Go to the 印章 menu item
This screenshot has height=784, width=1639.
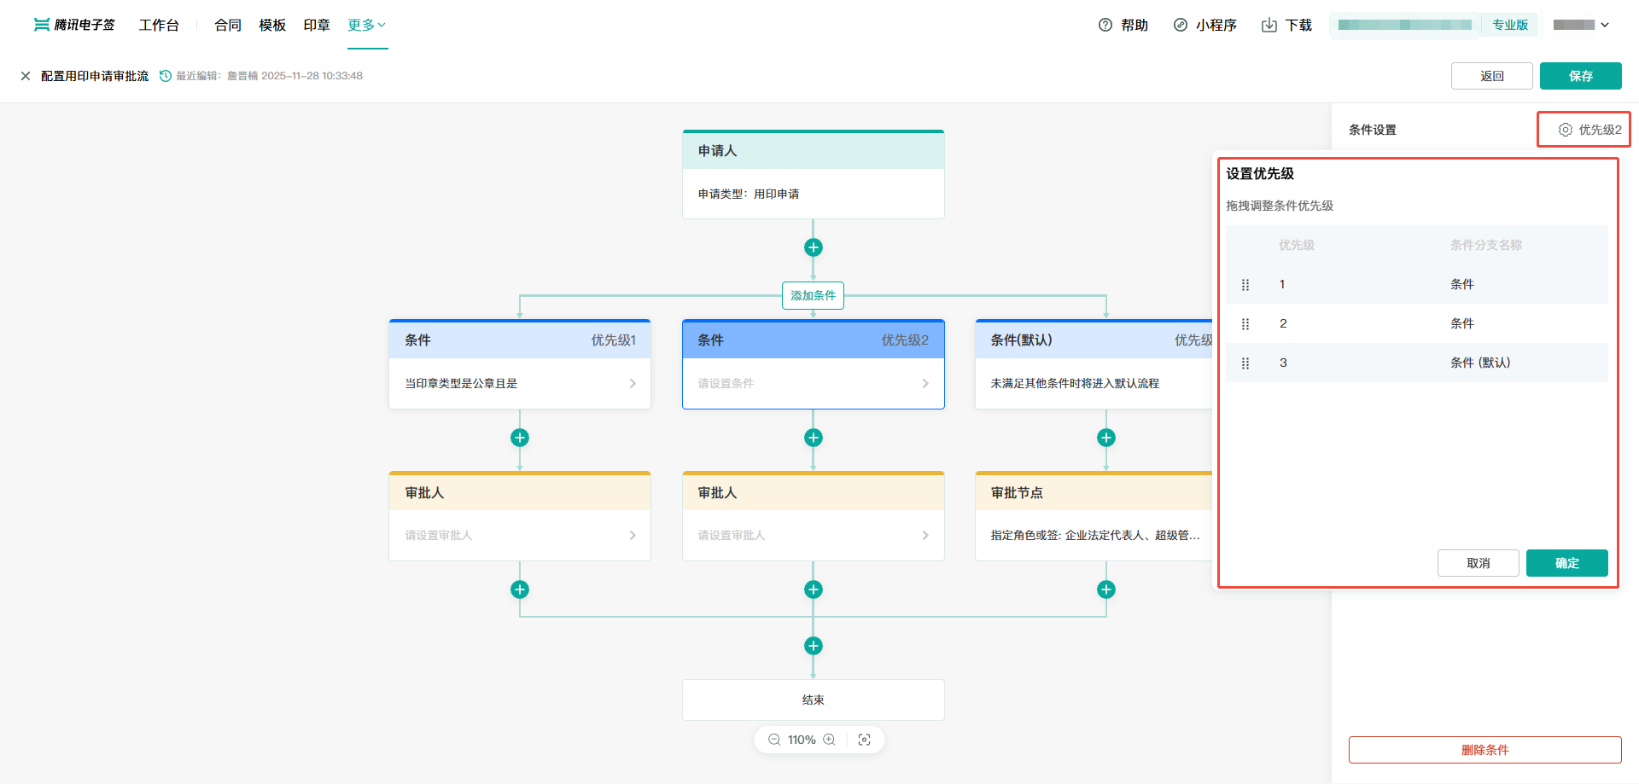point(316,25)
